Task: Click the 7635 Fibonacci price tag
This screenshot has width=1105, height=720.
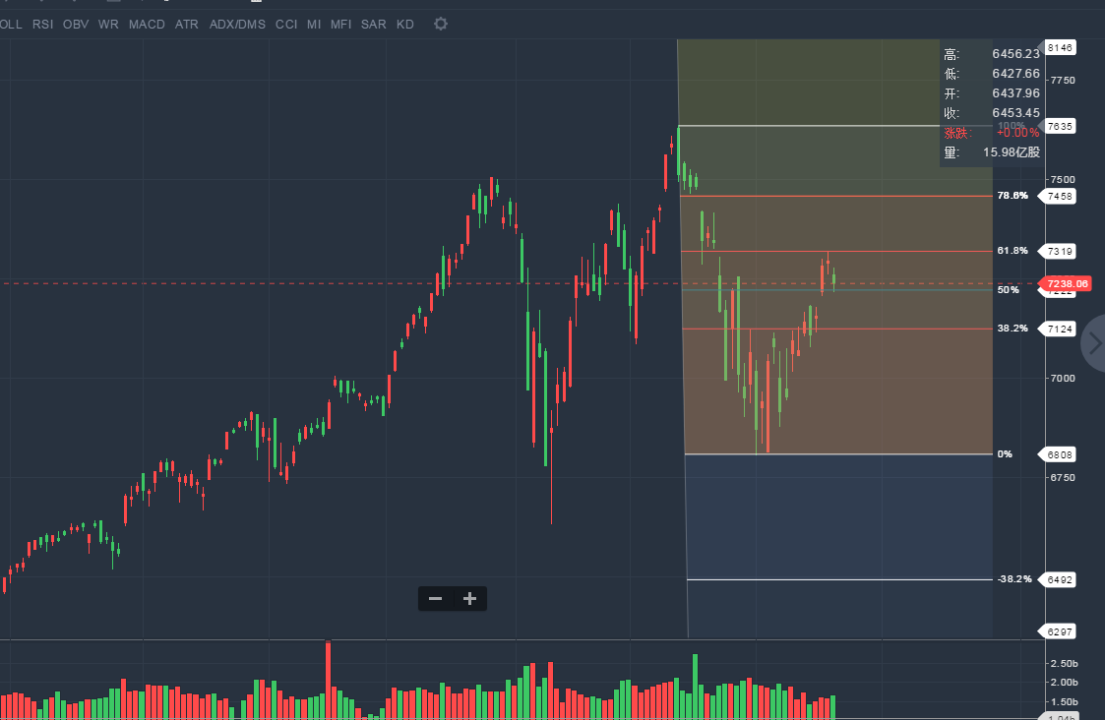Action: [x=1059, y=127]
